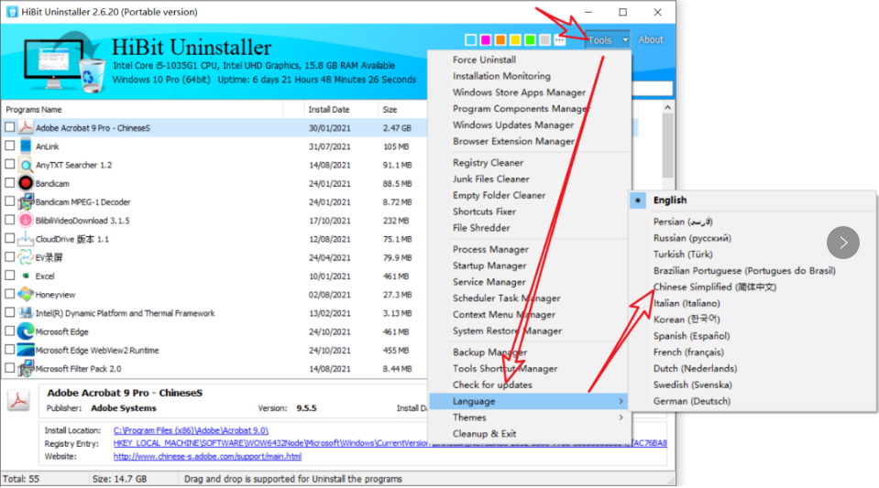Click the Edge WebView2 Runtime icon
The height and width of the screenshot is (488, 879).
pyautogui.click(x=26, y=350)
